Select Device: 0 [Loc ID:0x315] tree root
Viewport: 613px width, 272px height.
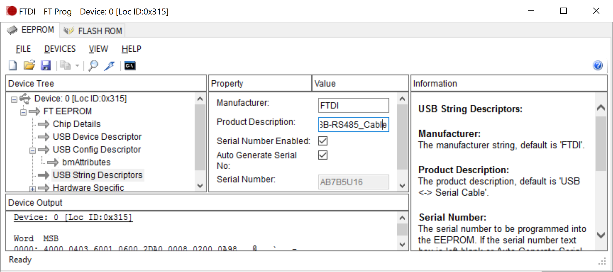(80, 99)
